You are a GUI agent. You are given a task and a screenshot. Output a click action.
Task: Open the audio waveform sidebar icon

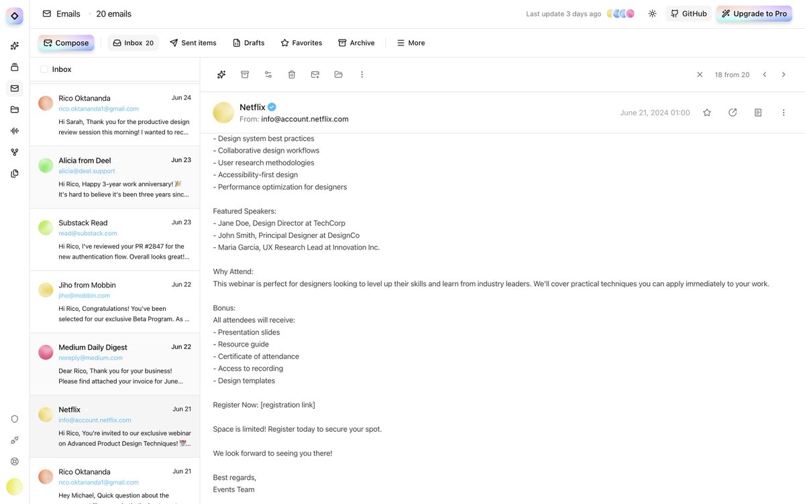[15, 131]
